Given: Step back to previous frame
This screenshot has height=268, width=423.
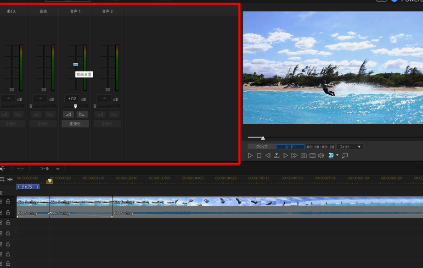Looking at the screenshot, I should coord(268,155).
